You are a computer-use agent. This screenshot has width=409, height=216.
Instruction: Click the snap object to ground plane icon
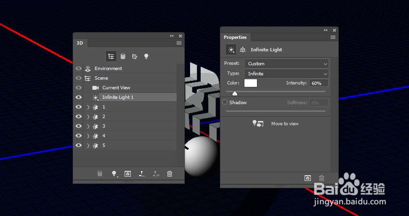click(x=142, y=174)
